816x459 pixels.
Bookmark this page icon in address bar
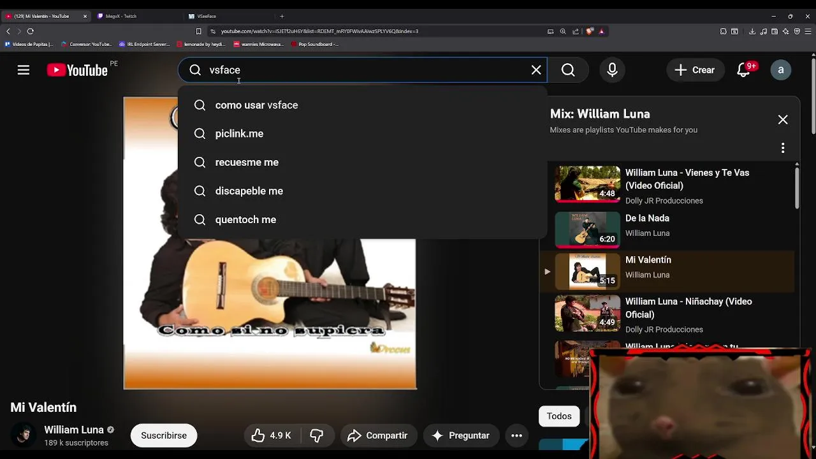[x=198, y=31]
